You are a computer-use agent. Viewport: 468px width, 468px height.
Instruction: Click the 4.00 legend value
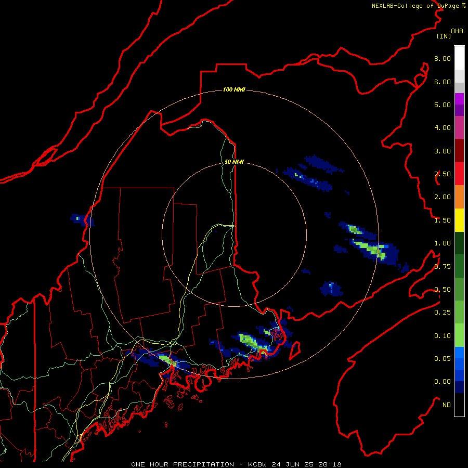(x=443, y=128)
